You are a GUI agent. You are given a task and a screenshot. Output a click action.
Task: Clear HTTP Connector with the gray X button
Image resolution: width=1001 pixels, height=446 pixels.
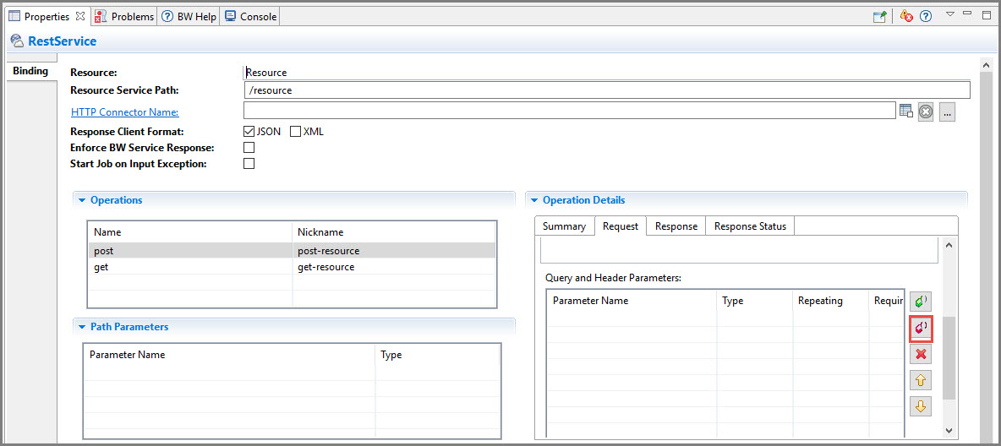pos(927,111)
